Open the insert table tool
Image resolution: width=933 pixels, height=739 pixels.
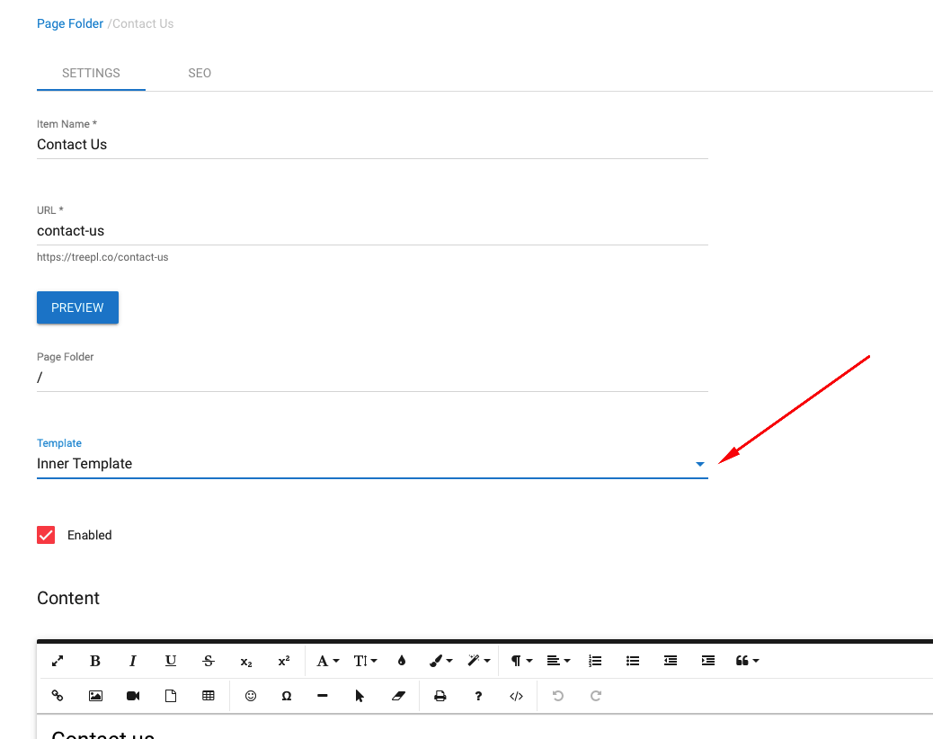coord(209,695)
